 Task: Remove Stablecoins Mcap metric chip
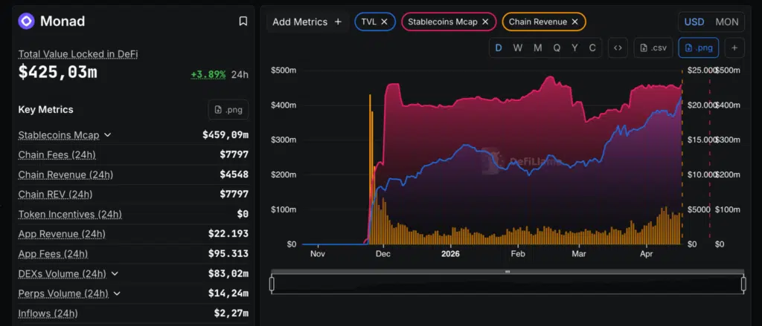pyautogui.click(x=485, y=22)
